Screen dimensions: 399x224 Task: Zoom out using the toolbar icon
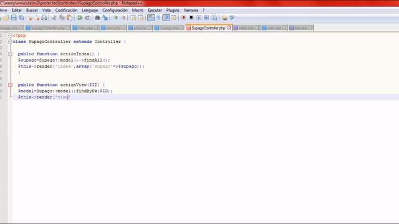123,17
